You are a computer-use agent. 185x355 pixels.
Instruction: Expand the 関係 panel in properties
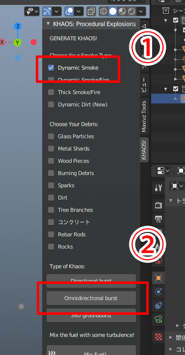coord(171,337)
